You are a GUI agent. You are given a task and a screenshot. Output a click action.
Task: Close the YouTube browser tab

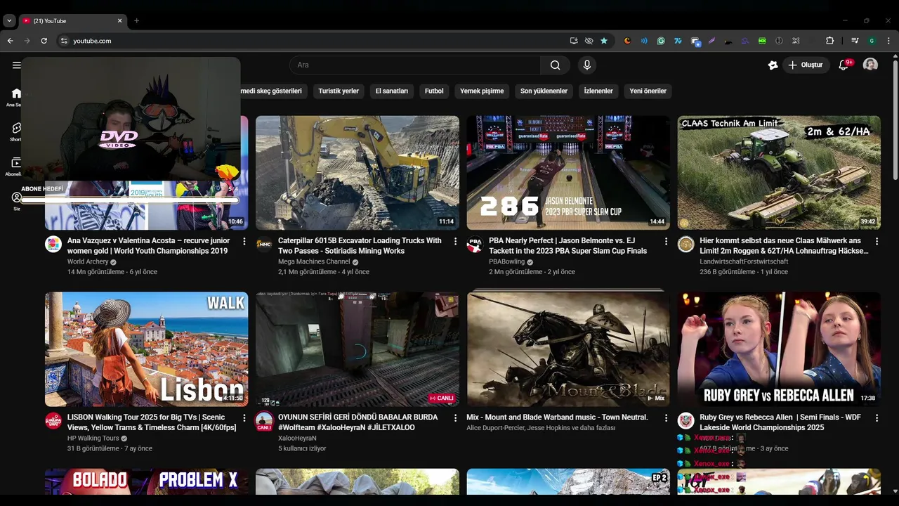coord(119,21)
